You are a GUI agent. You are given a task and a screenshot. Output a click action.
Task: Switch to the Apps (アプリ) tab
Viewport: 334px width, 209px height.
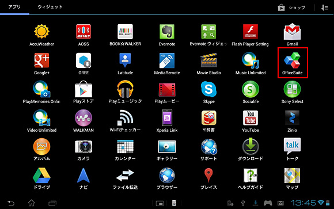point(14,7)
